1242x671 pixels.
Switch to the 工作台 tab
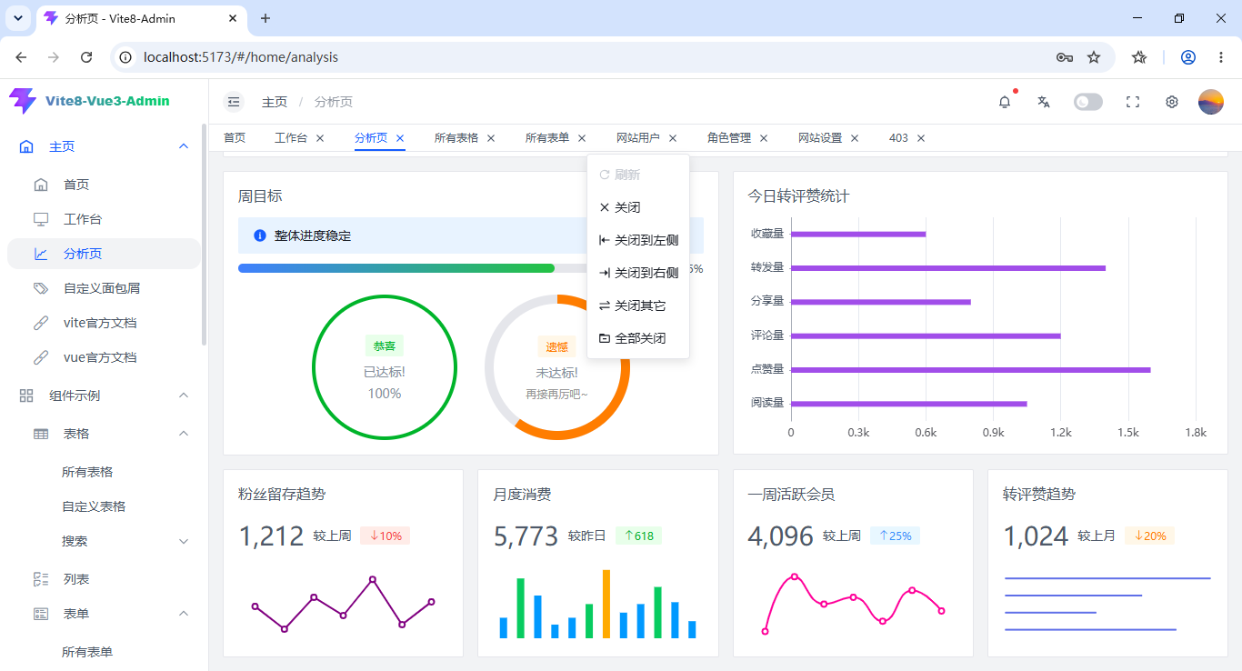[x=291, y=138]
